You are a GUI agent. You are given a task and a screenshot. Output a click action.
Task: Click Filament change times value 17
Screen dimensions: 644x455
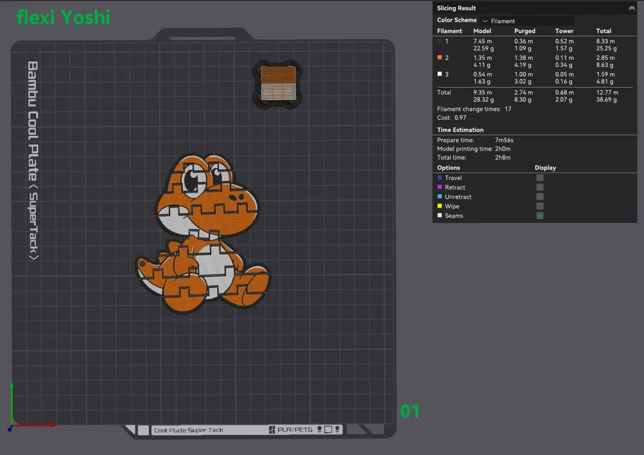(507, 109)
